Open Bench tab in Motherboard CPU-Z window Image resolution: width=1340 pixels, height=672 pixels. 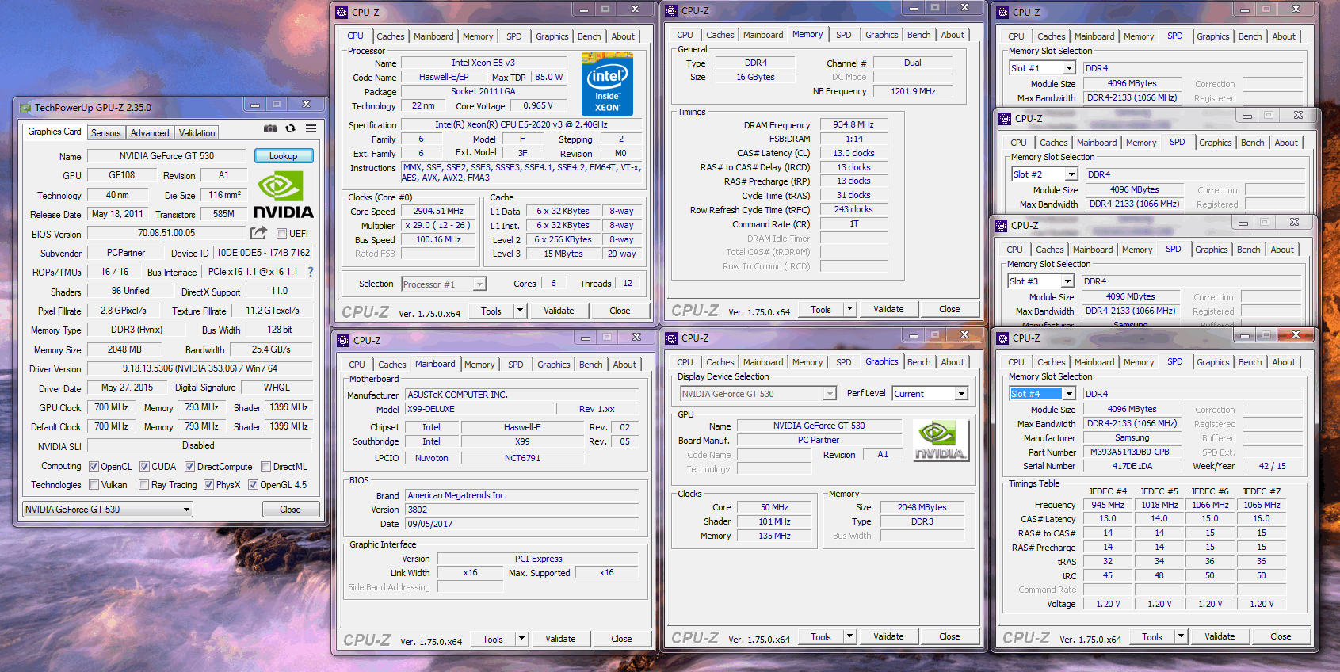pyautogui.click(x=591, y=365)
